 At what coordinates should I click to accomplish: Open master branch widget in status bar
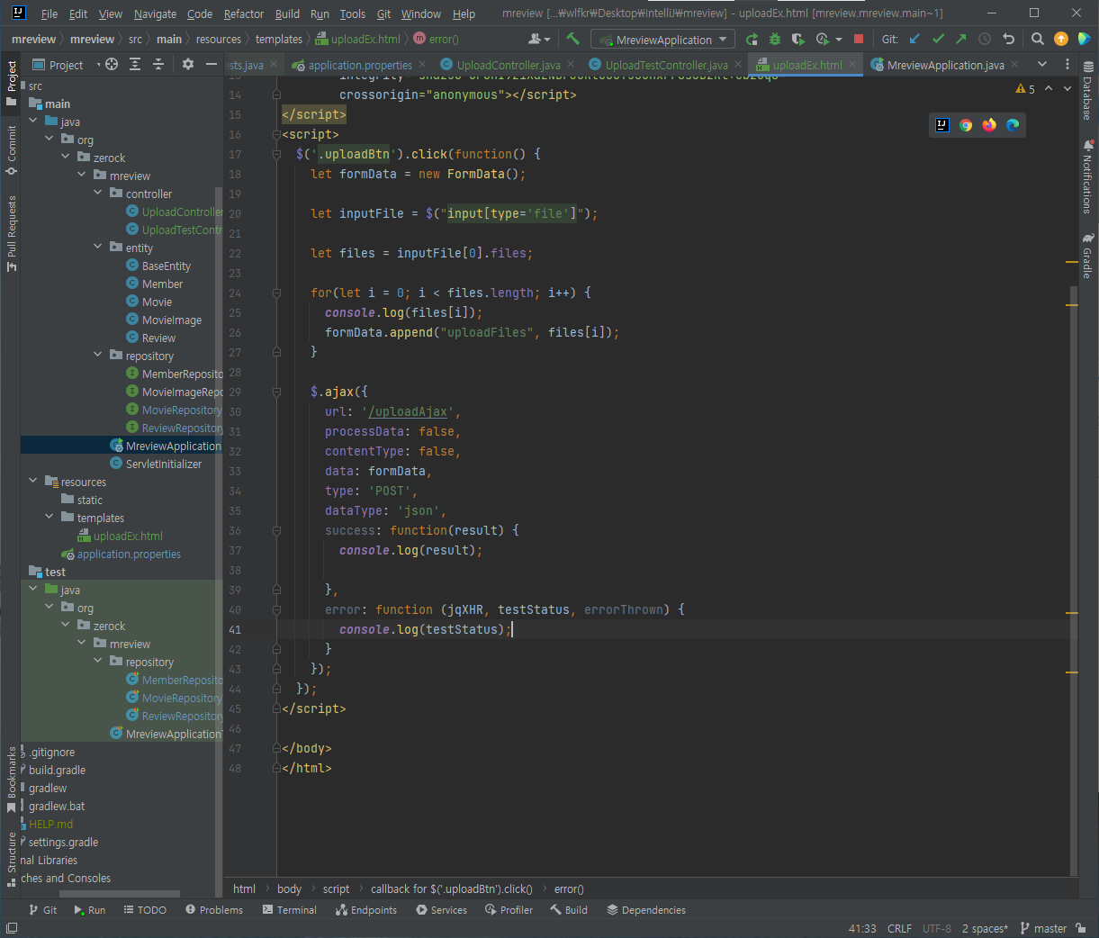point(1043,928)
